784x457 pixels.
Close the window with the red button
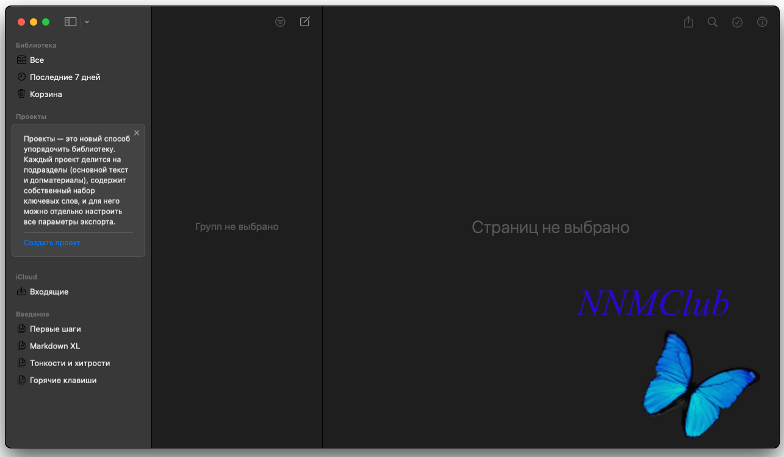click(21, 22)
